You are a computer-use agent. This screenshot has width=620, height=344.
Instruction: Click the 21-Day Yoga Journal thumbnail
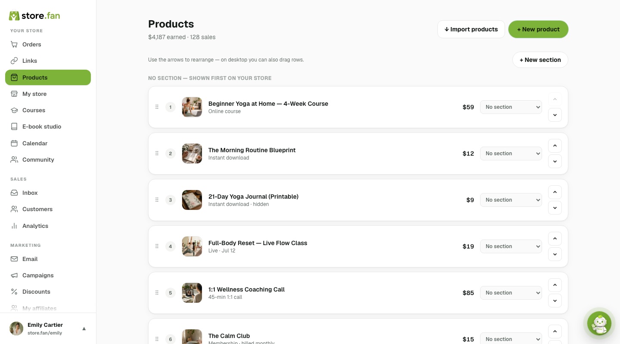192,200
